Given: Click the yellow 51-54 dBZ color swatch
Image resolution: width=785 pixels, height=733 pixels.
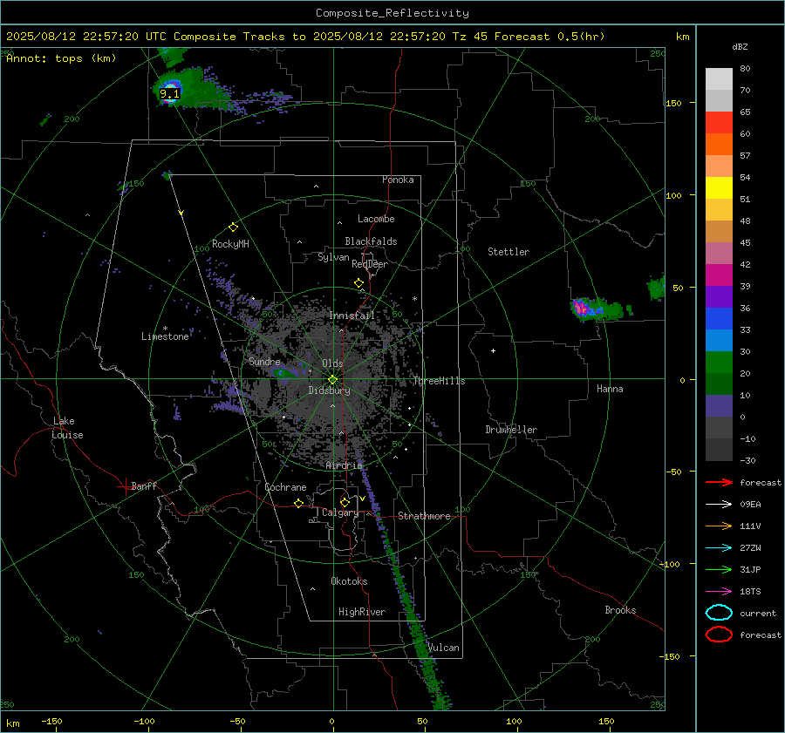Looking at the screenshot, I should [719, 188].
